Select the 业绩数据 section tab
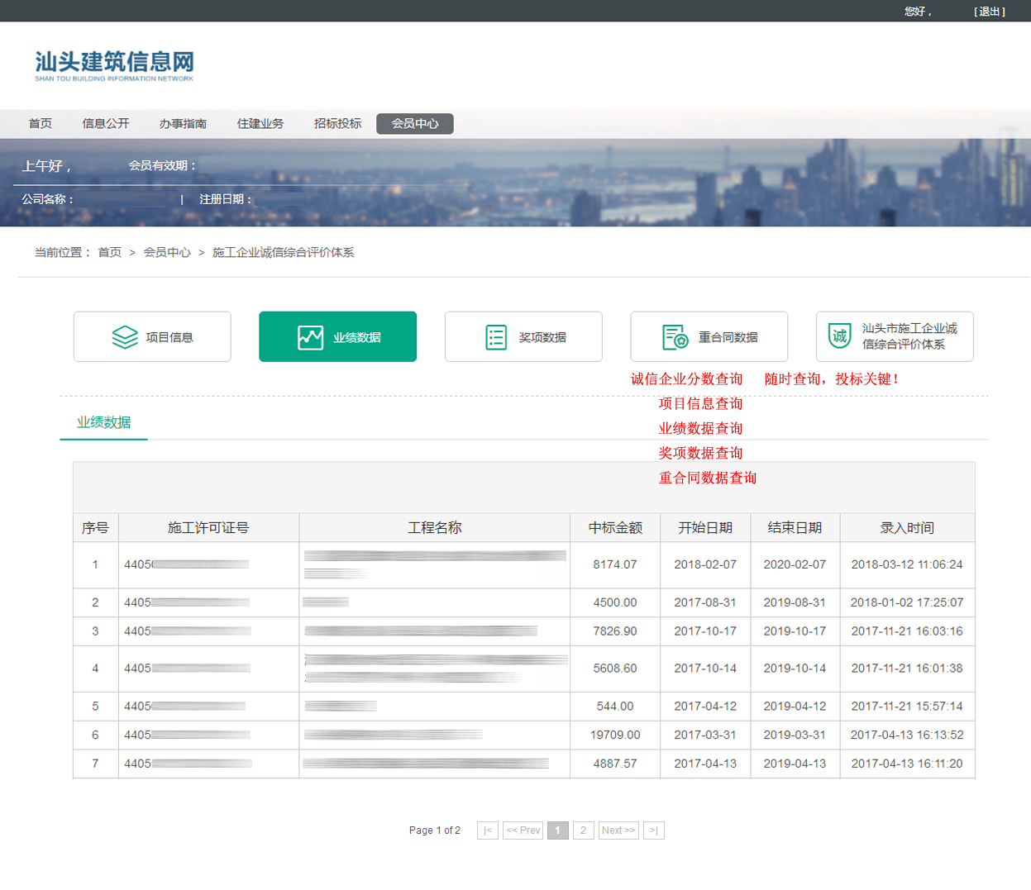The width and height of the screenshot is (1031, 890). 103,422
